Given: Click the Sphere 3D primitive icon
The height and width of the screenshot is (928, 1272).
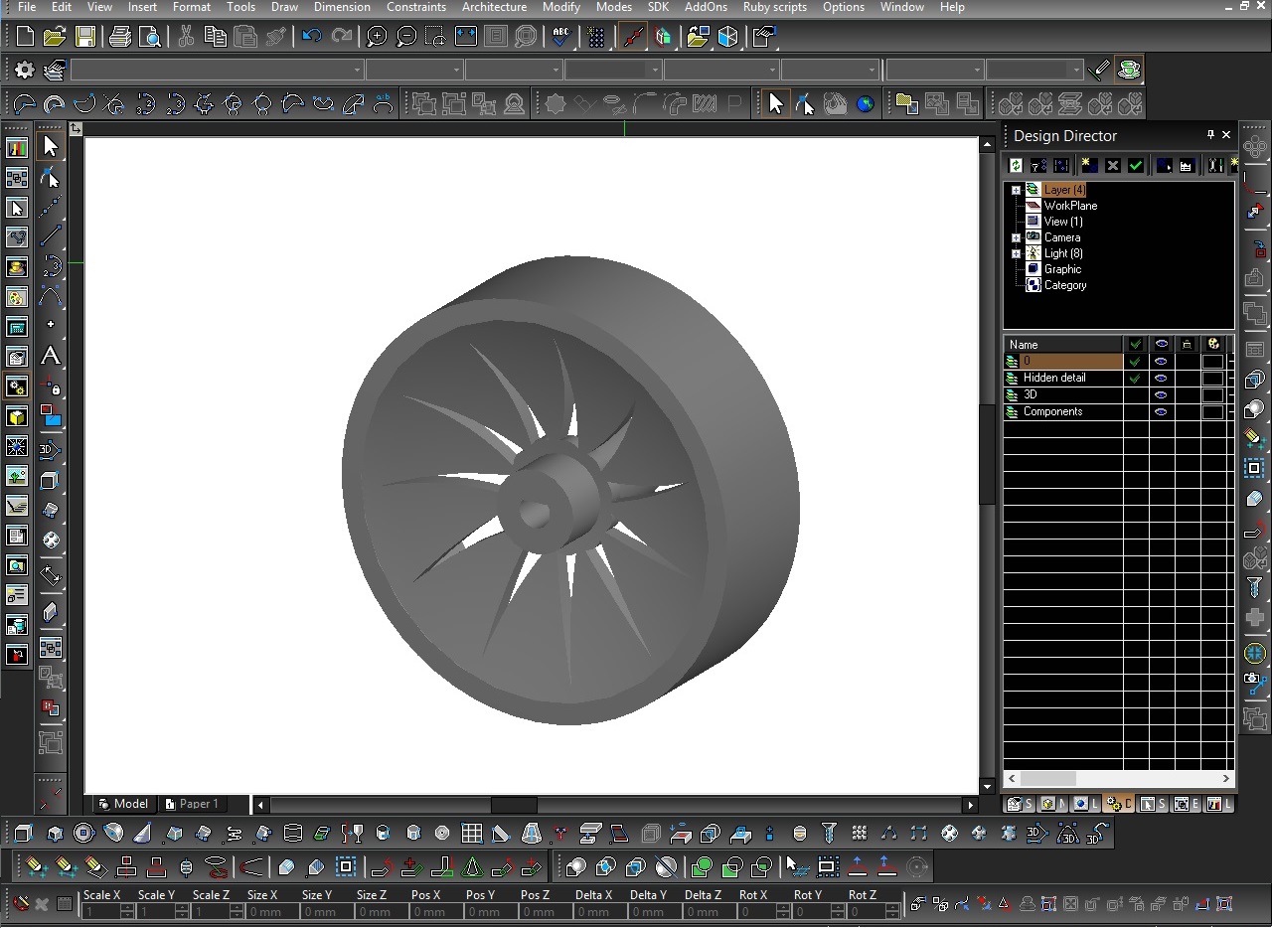Looking at the screenshot, I should pyautogui.click(x=83, y=834).
